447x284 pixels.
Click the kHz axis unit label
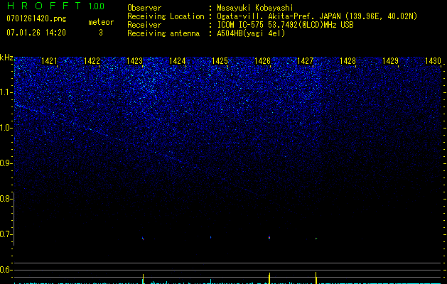click(6, 58)
